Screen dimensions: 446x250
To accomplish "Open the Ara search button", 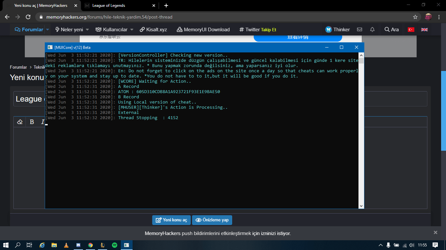I will point(391,29).
